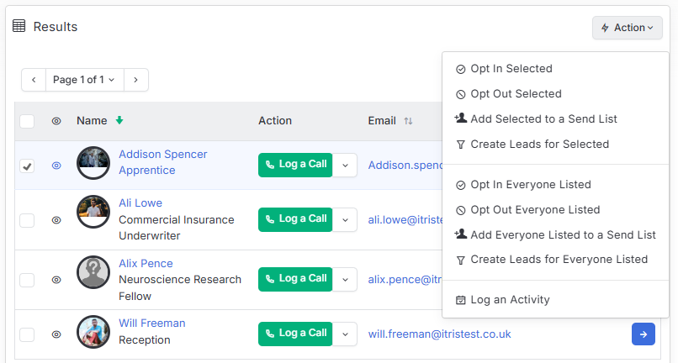Go to the previous page with the left chevron
The image size is (678, 363).
[34, 80]
